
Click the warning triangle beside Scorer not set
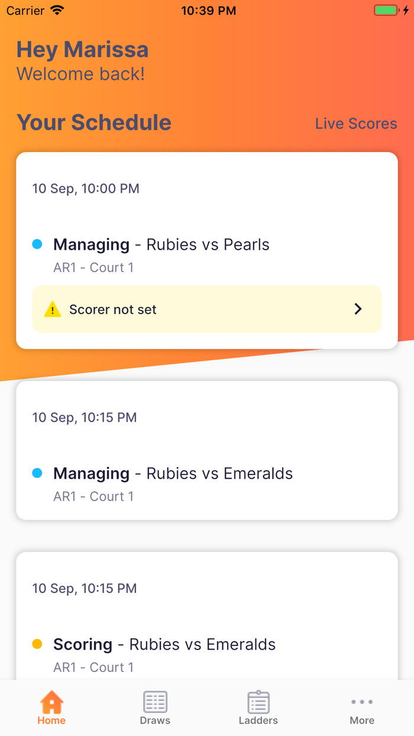(53, 309)
